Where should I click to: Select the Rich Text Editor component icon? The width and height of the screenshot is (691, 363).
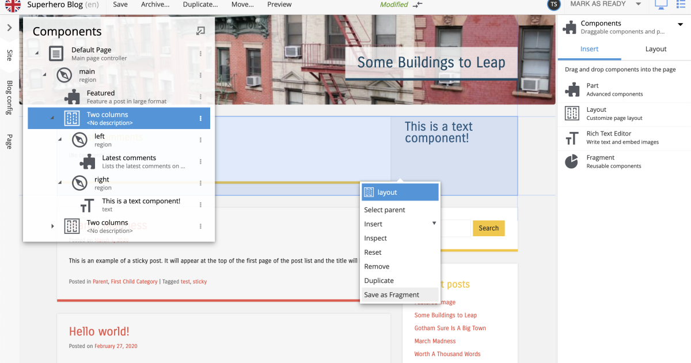click(x=570, y=138)
